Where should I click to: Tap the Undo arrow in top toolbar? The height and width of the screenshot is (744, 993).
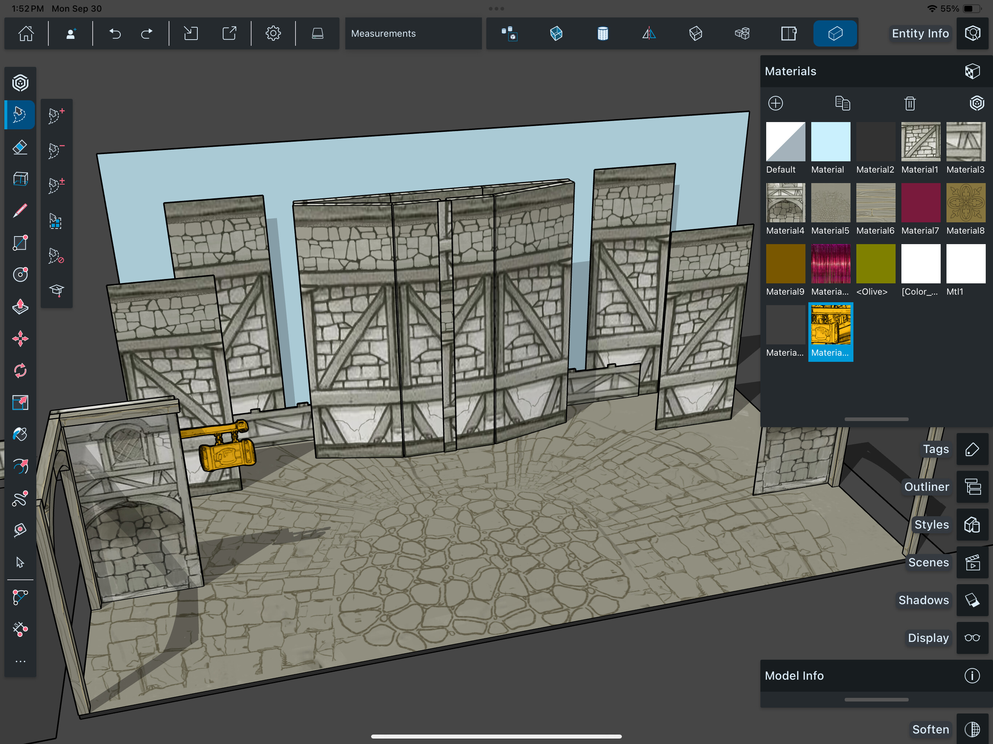[x=115, y=34]
